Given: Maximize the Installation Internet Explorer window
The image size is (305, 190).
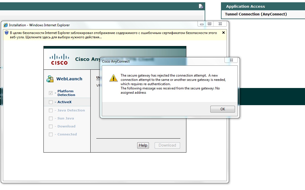Looking at the screenshot, I should click(210, 24).
